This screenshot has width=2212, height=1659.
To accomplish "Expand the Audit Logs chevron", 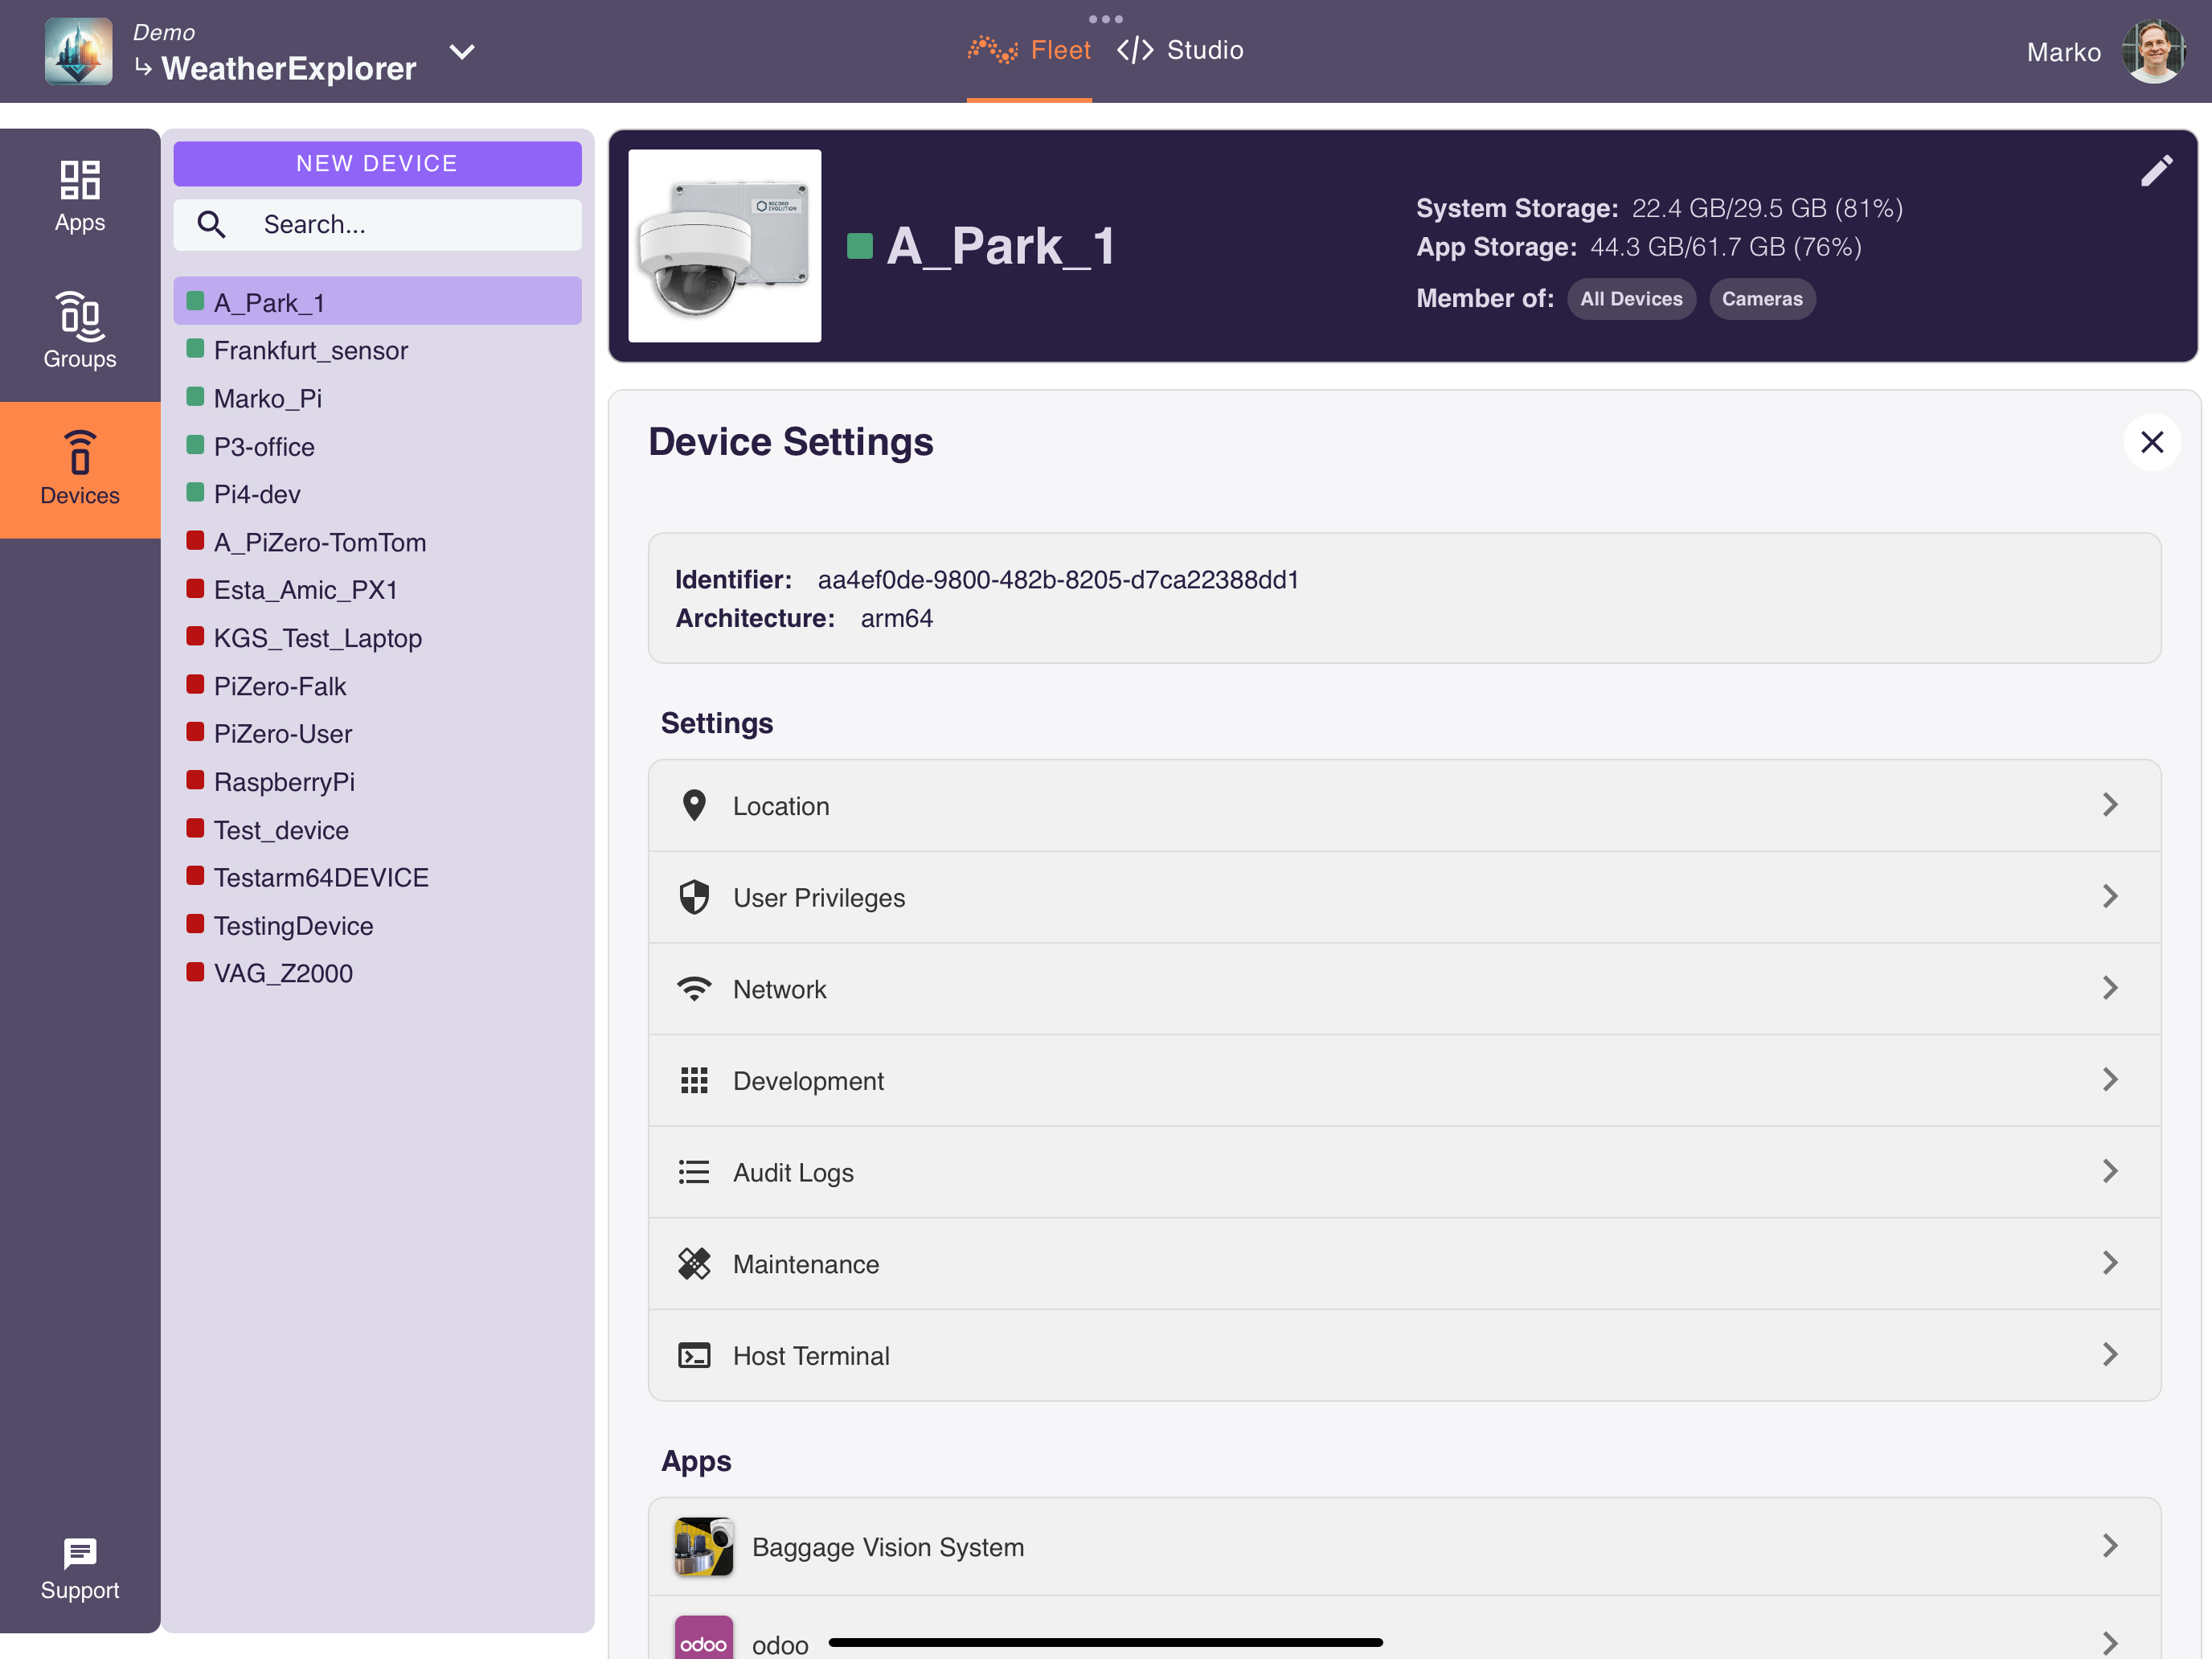I will coord(2109,1172).
